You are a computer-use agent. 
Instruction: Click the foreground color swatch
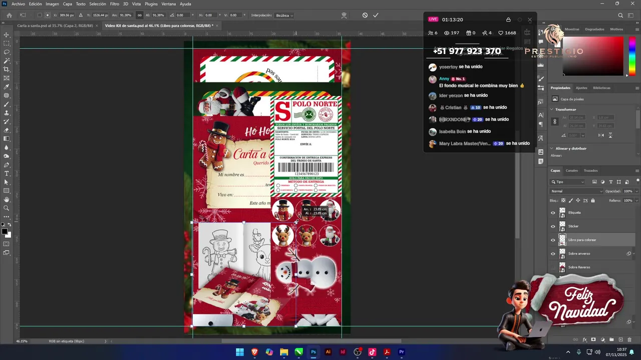click(x=5, y=231)
